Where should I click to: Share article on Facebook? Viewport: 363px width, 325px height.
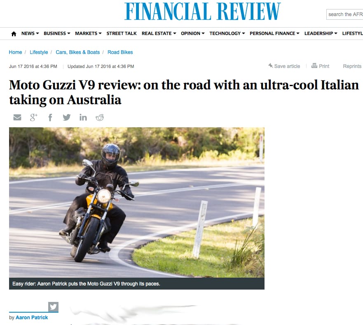click(50, 117)
